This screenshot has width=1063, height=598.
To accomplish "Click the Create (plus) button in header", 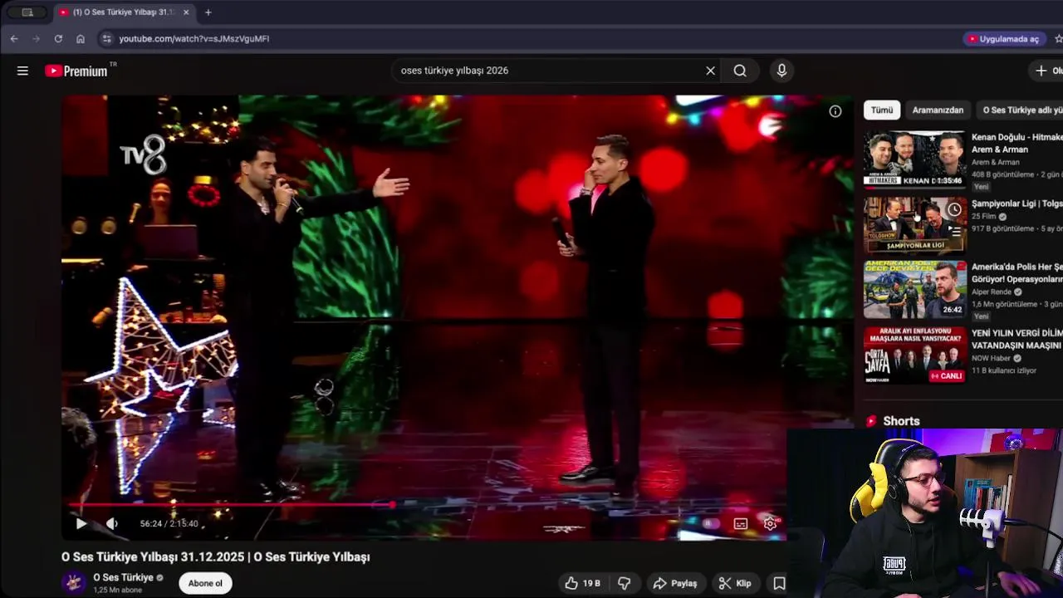I will click(x=1046, y=71).
